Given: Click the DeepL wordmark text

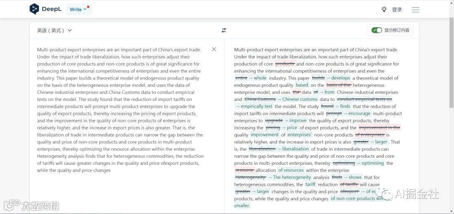Looking at the screenshot, I should pos(52,9).
